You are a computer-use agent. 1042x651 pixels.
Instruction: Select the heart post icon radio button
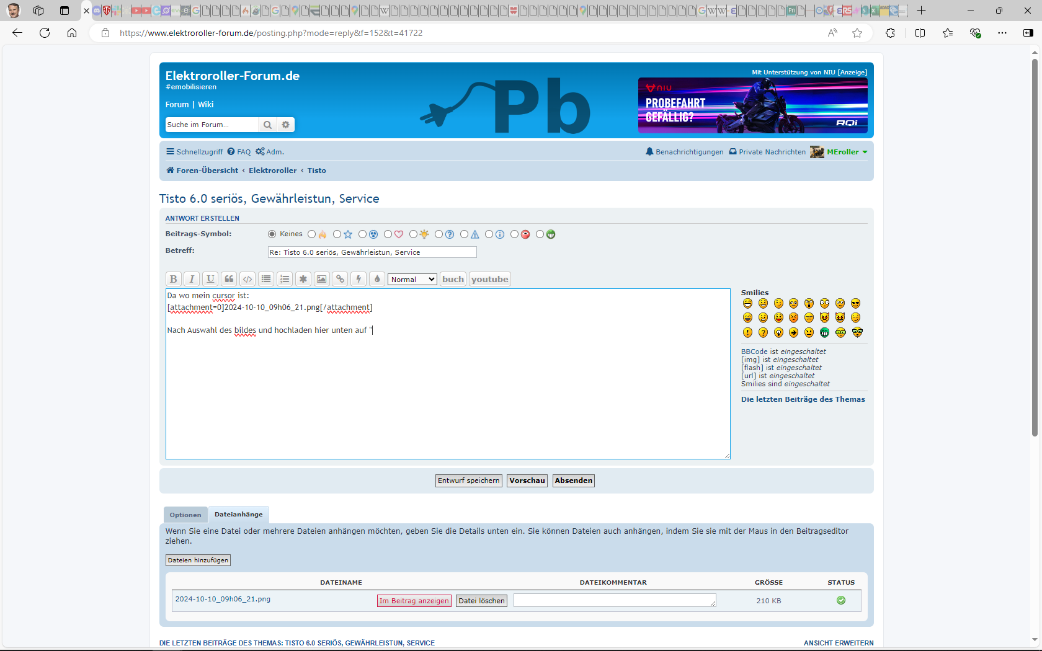(388, 234)
